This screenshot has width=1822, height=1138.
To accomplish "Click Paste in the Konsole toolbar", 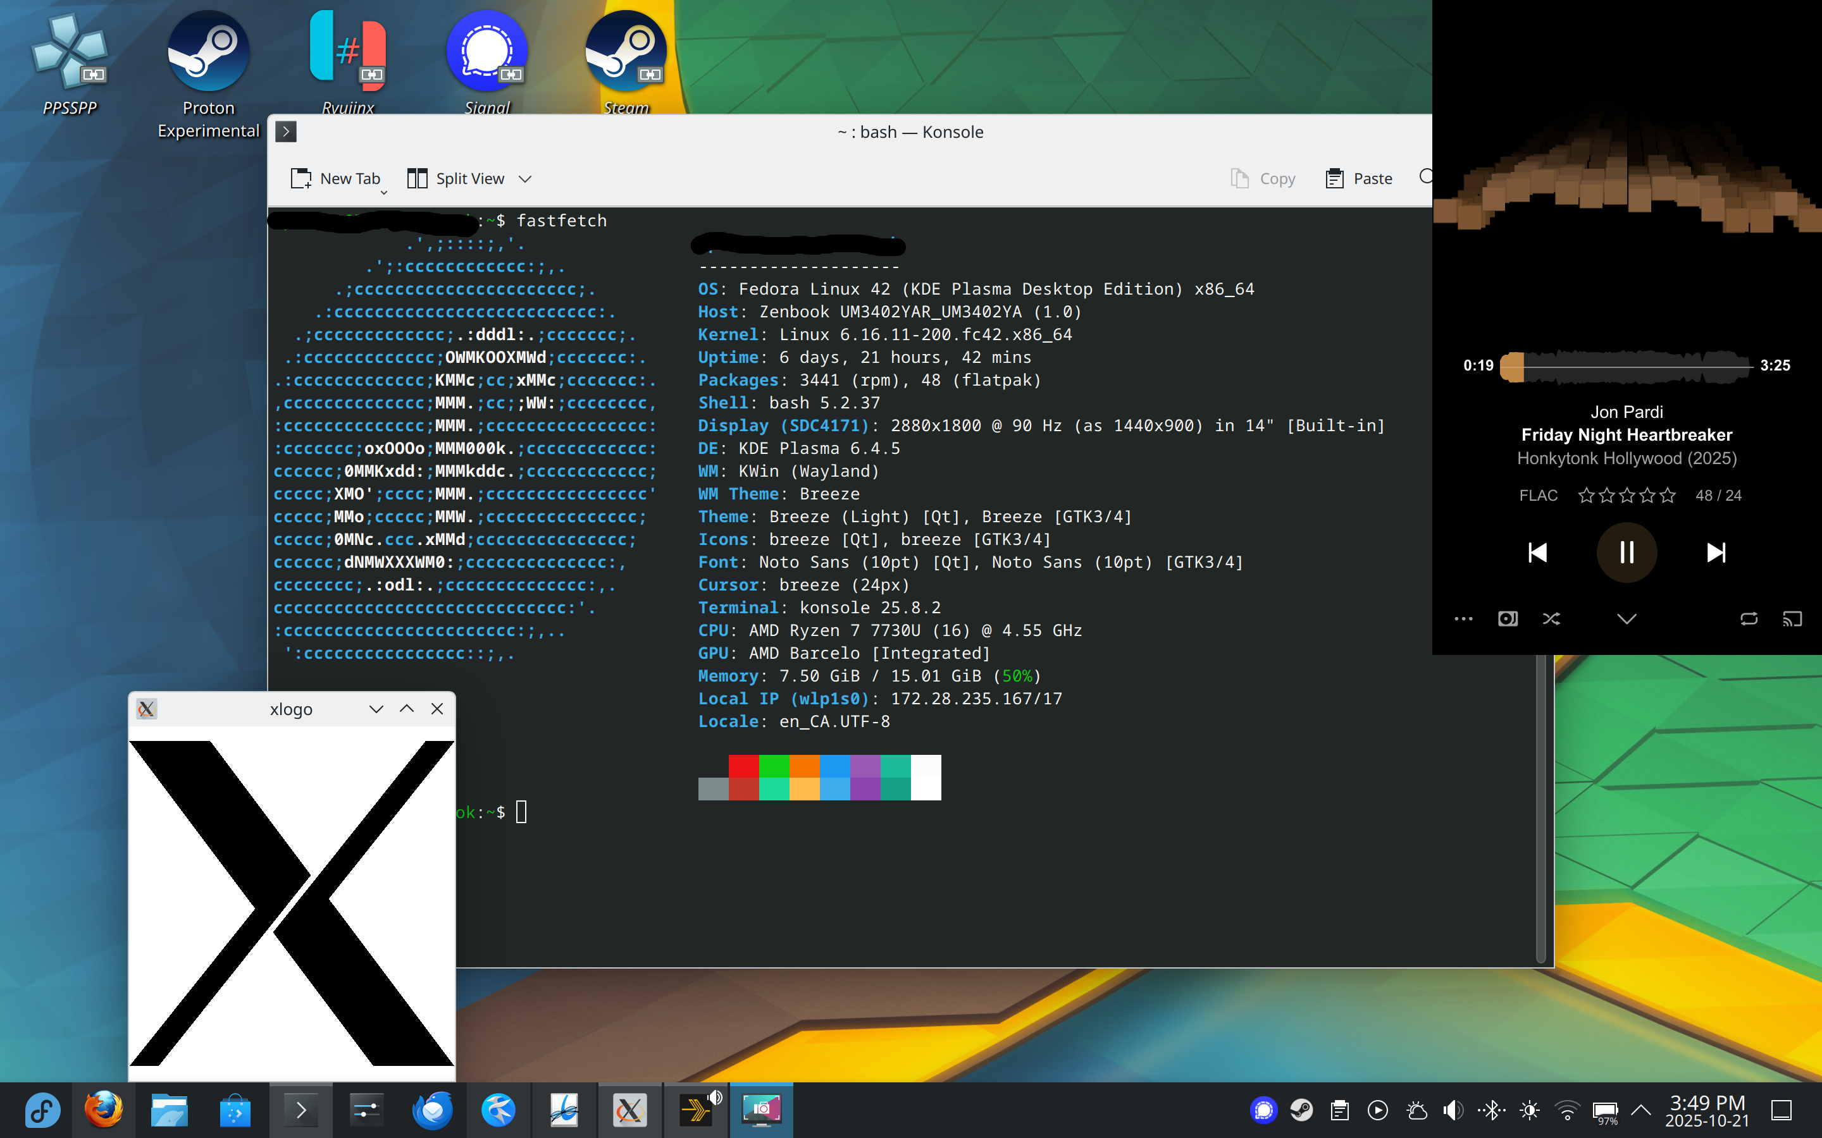I will point(1359,178).
